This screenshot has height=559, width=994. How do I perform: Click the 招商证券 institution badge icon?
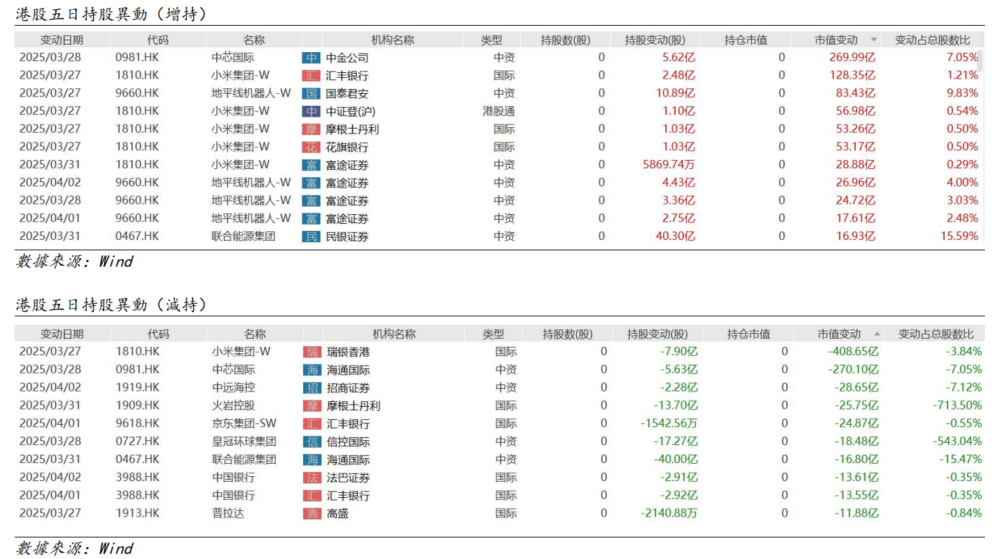pos(313,388)
